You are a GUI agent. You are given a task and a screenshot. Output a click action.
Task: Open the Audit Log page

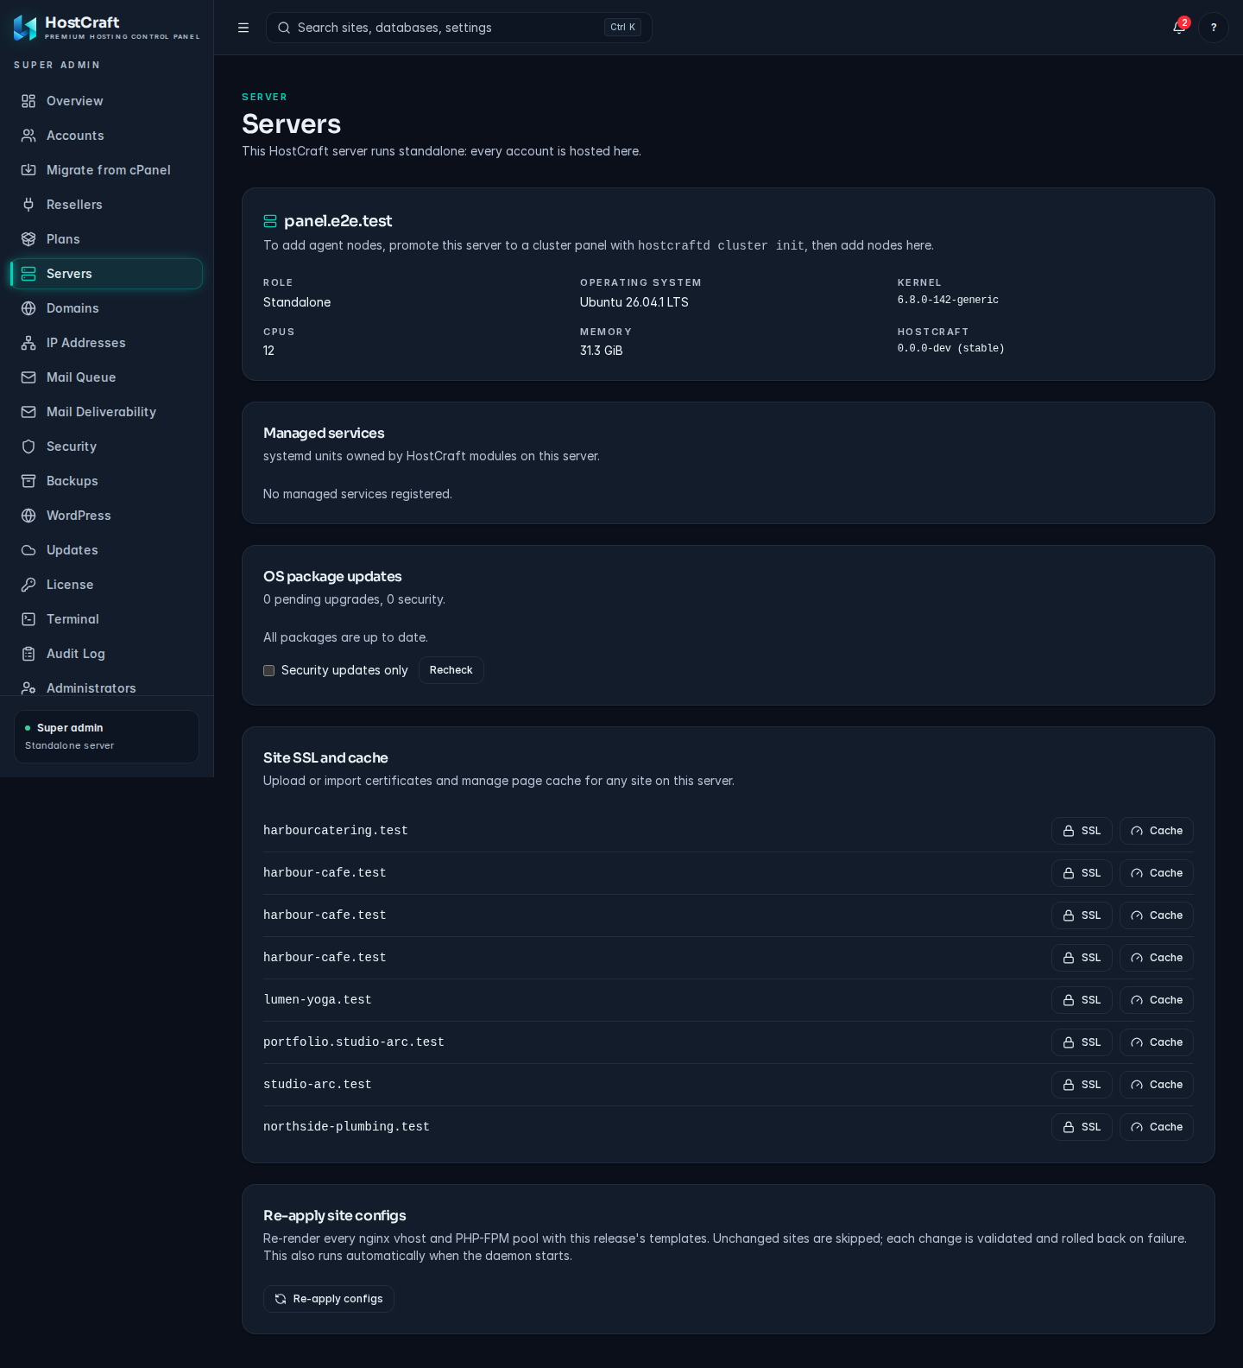(x=107, y=654)
